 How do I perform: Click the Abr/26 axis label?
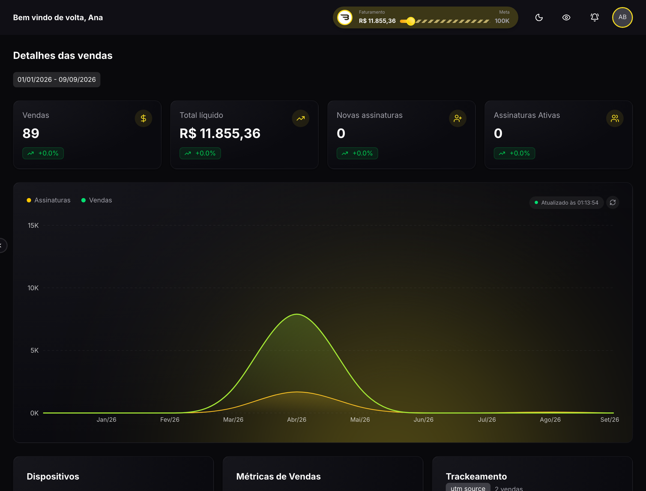pyautogui.click(x=297, y=420)
